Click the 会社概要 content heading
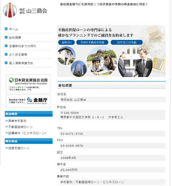 click(65, 86)
